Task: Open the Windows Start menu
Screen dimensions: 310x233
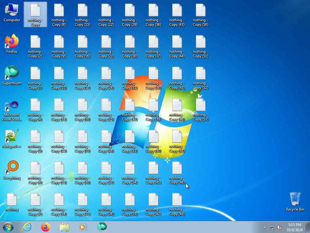Action: point(8,227)
